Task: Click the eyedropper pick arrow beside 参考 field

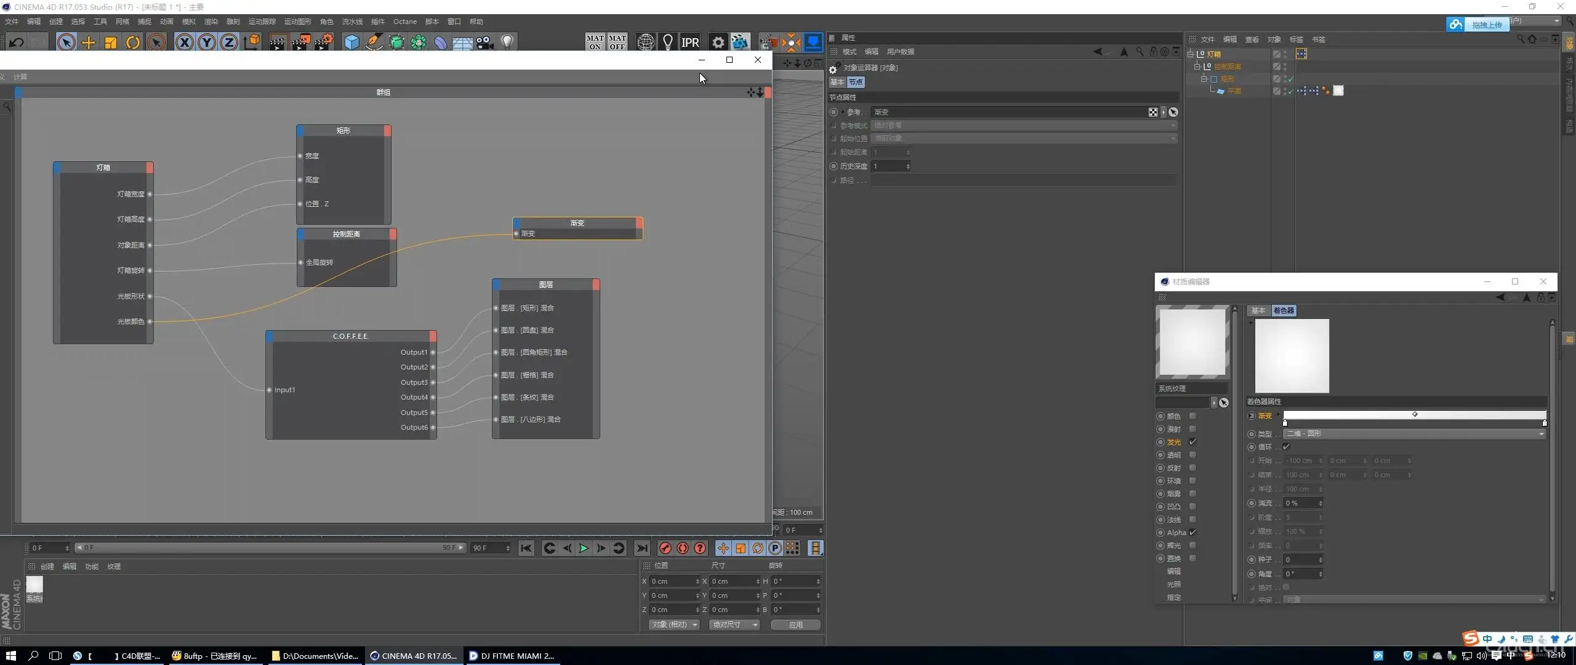Action: (x=1173, y=112)
